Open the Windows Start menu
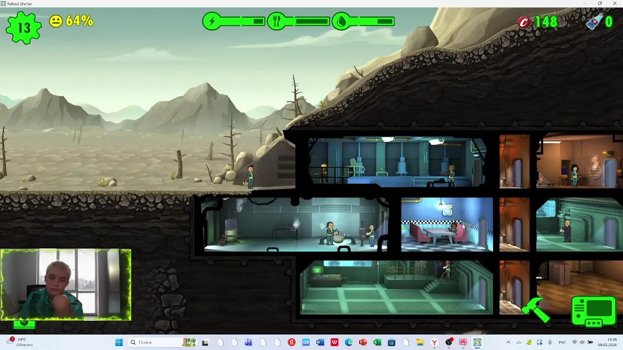Viewport: 623px width, 350px height. [119, 342]
